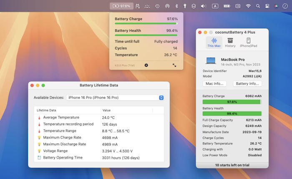
Task: Click the stacked-layers menu bar icon
Action: [194, 6]
